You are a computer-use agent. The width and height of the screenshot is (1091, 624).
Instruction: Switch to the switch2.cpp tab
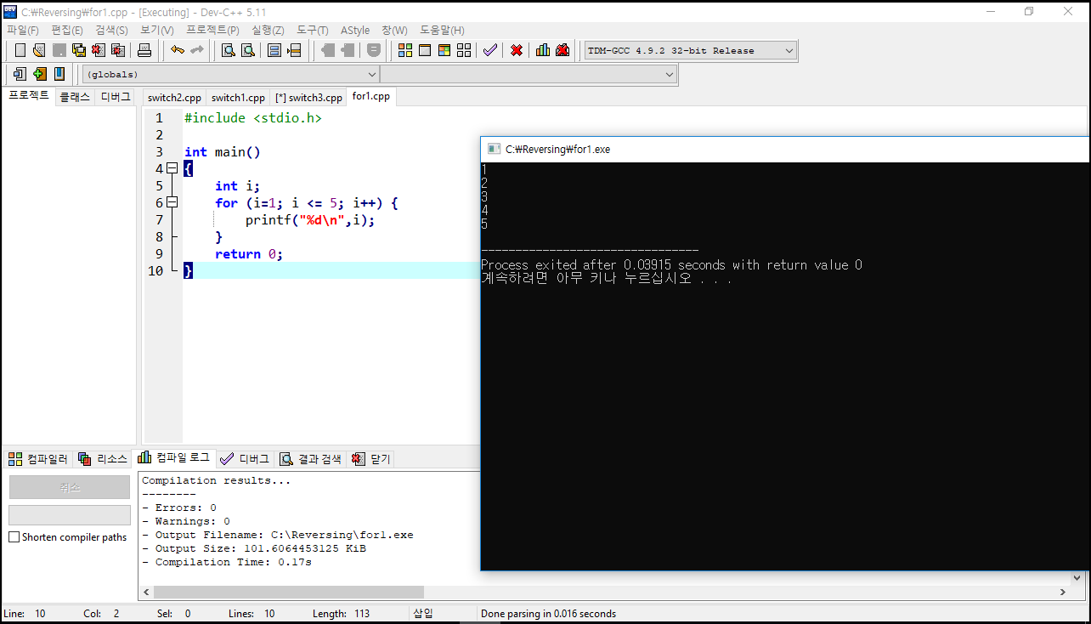point(174,97)
